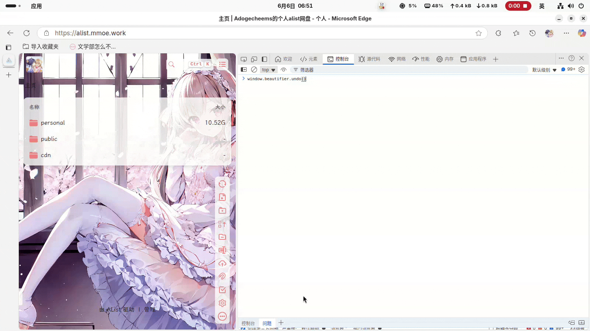Open console settings gear icon
The height and width of the screenshot is (331, 590).
(582, 70)
